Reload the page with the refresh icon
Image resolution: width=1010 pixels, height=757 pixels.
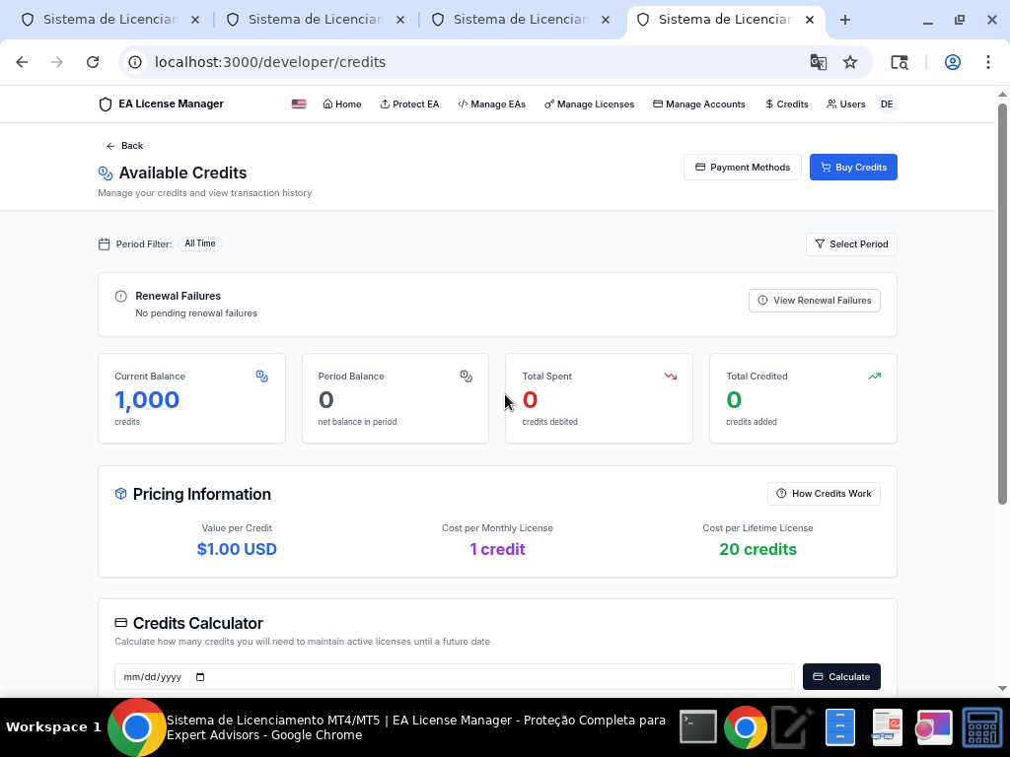click(x=93, y=62)
